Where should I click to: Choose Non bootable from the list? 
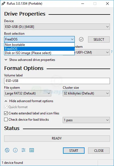(x=39, y=45)
